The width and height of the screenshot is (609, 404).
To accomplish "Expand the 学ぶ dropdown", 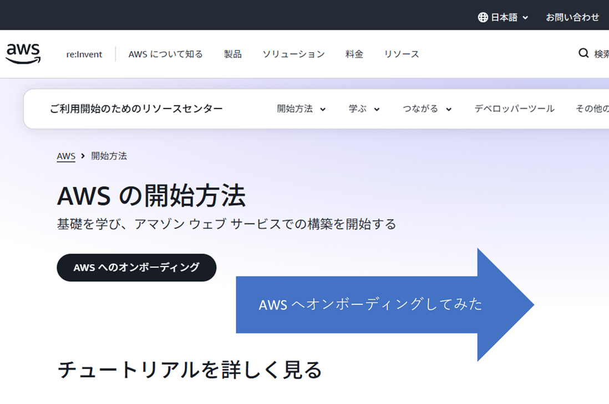I will (x=364, y=109).
